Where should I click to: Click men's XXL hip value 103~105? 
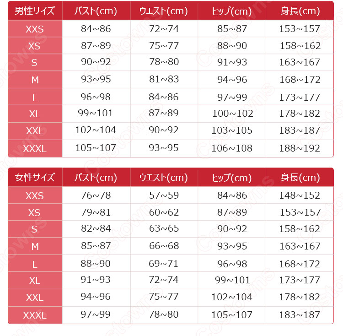coord(232,130)
